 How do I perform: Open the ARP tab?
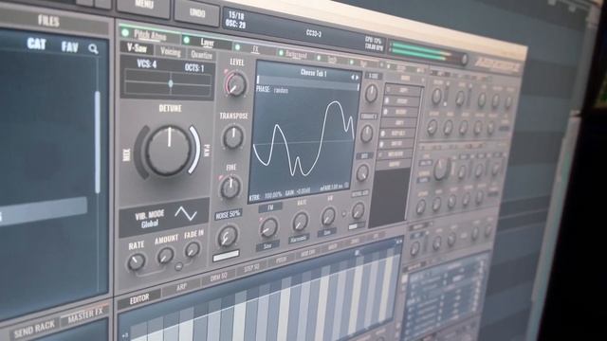(x=181, y=287)
